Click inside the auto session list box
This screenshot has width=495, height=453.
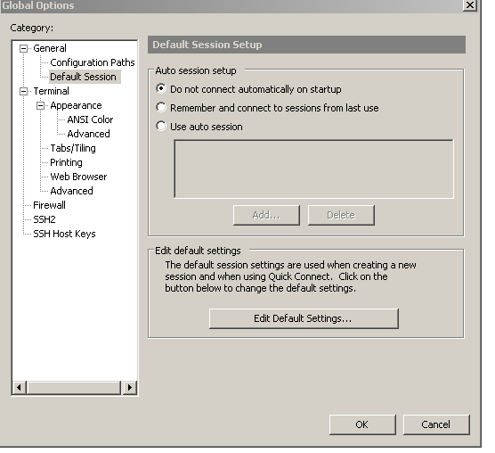point(313,169)
